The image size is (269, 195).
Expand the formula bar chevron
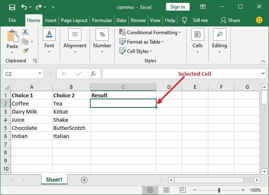[263, 73]
